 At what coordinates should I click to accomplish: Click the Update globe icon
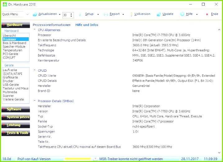pos(159,14)
